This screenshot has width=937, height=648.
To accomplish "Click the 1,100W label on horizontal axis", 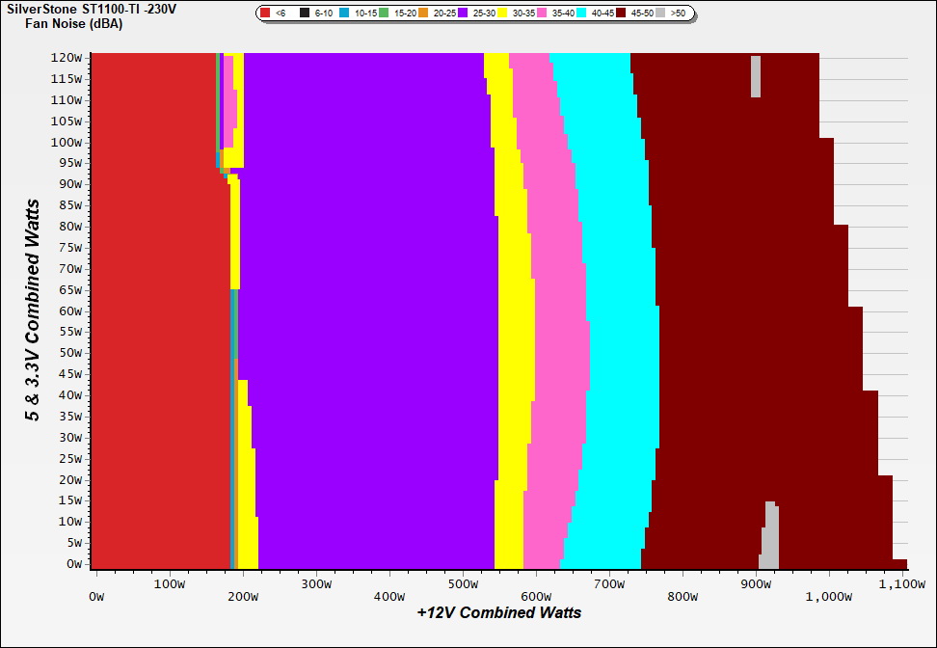I will pyautogui.click(x=902, y=583).
